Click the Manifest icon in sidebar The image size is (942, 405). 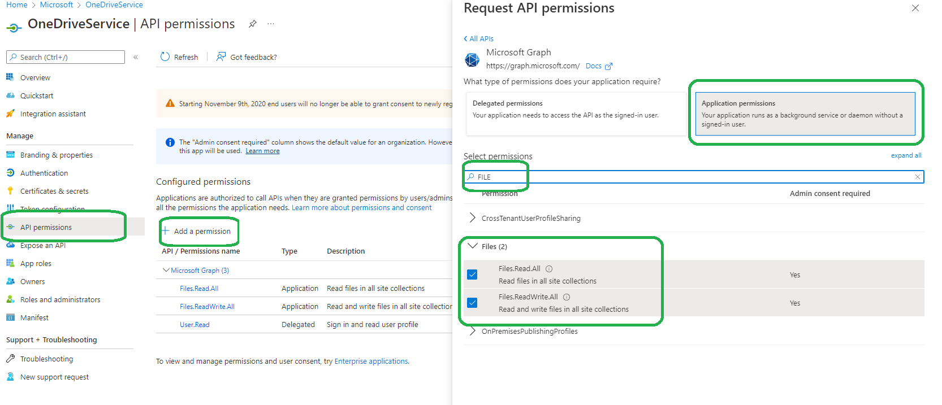tap(10, 317)
